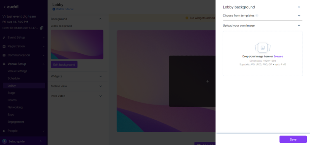This screenshot has height=145, width=310.
Task: Click the Communication envelope icon
Action: (4, 55)
